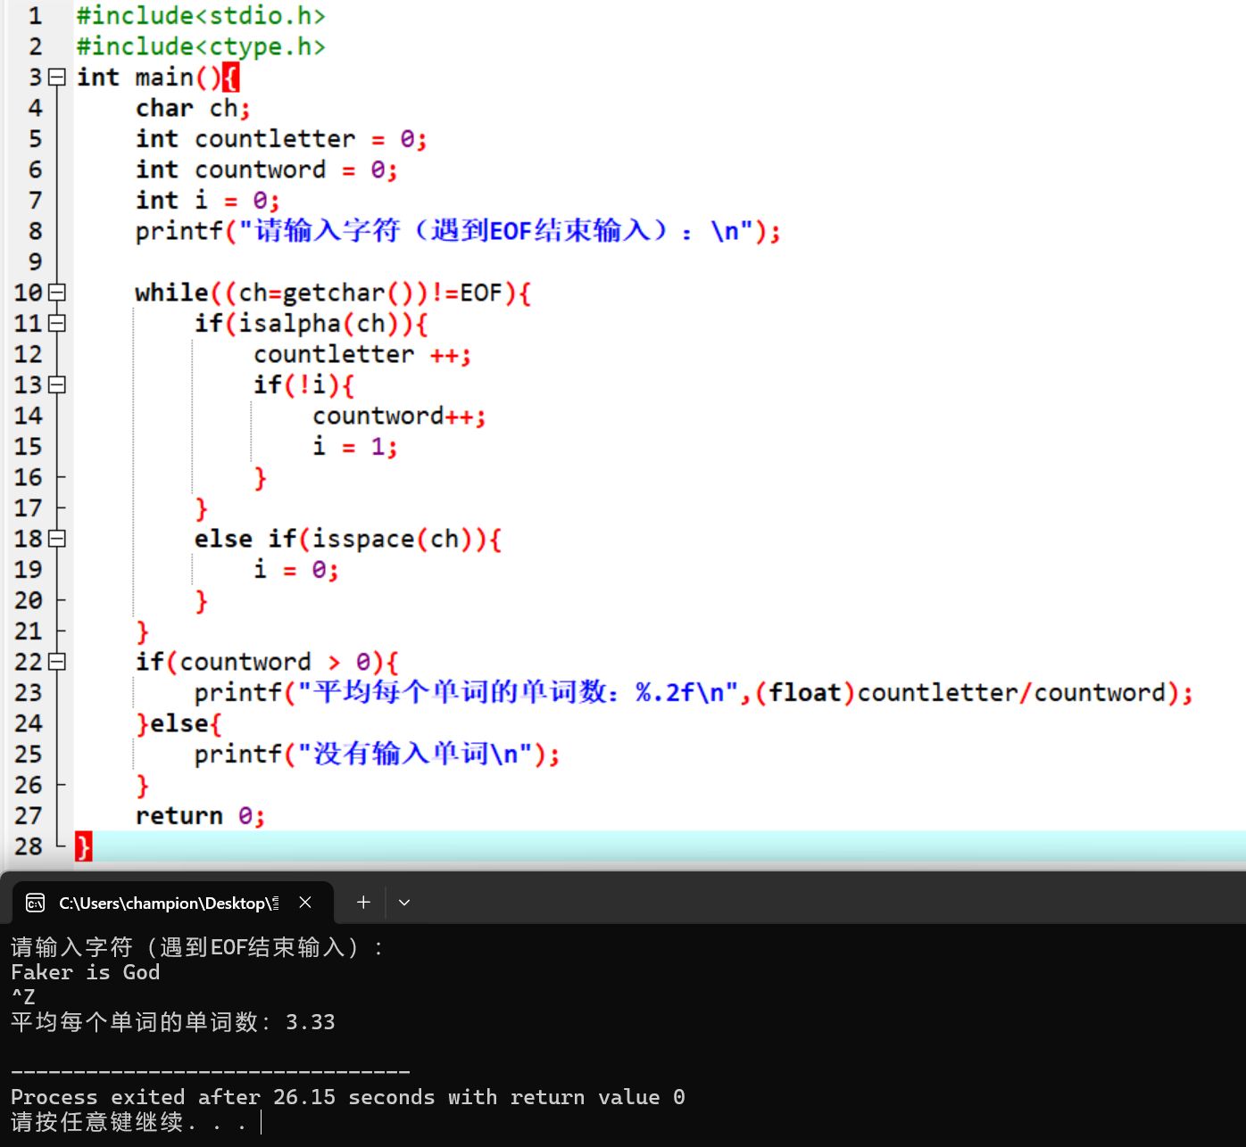1246x1147 pixels.
Task: Click 'i = 1;' statement on line 15
Action: 355,447
